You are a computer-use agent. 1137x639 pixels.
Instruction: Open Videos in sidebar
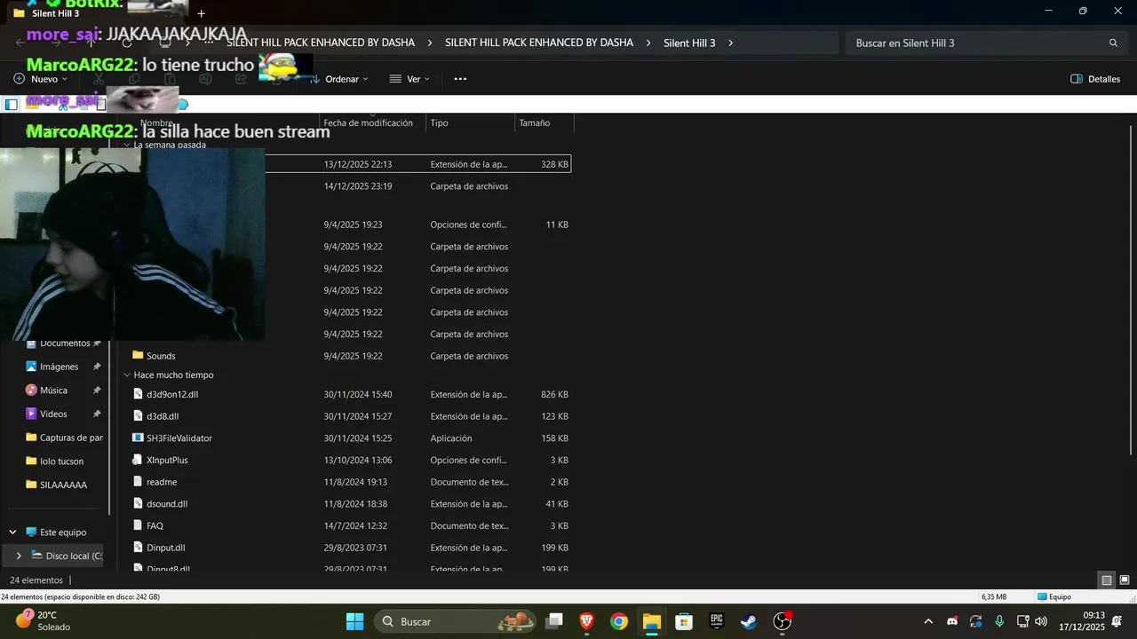(53, 414)
